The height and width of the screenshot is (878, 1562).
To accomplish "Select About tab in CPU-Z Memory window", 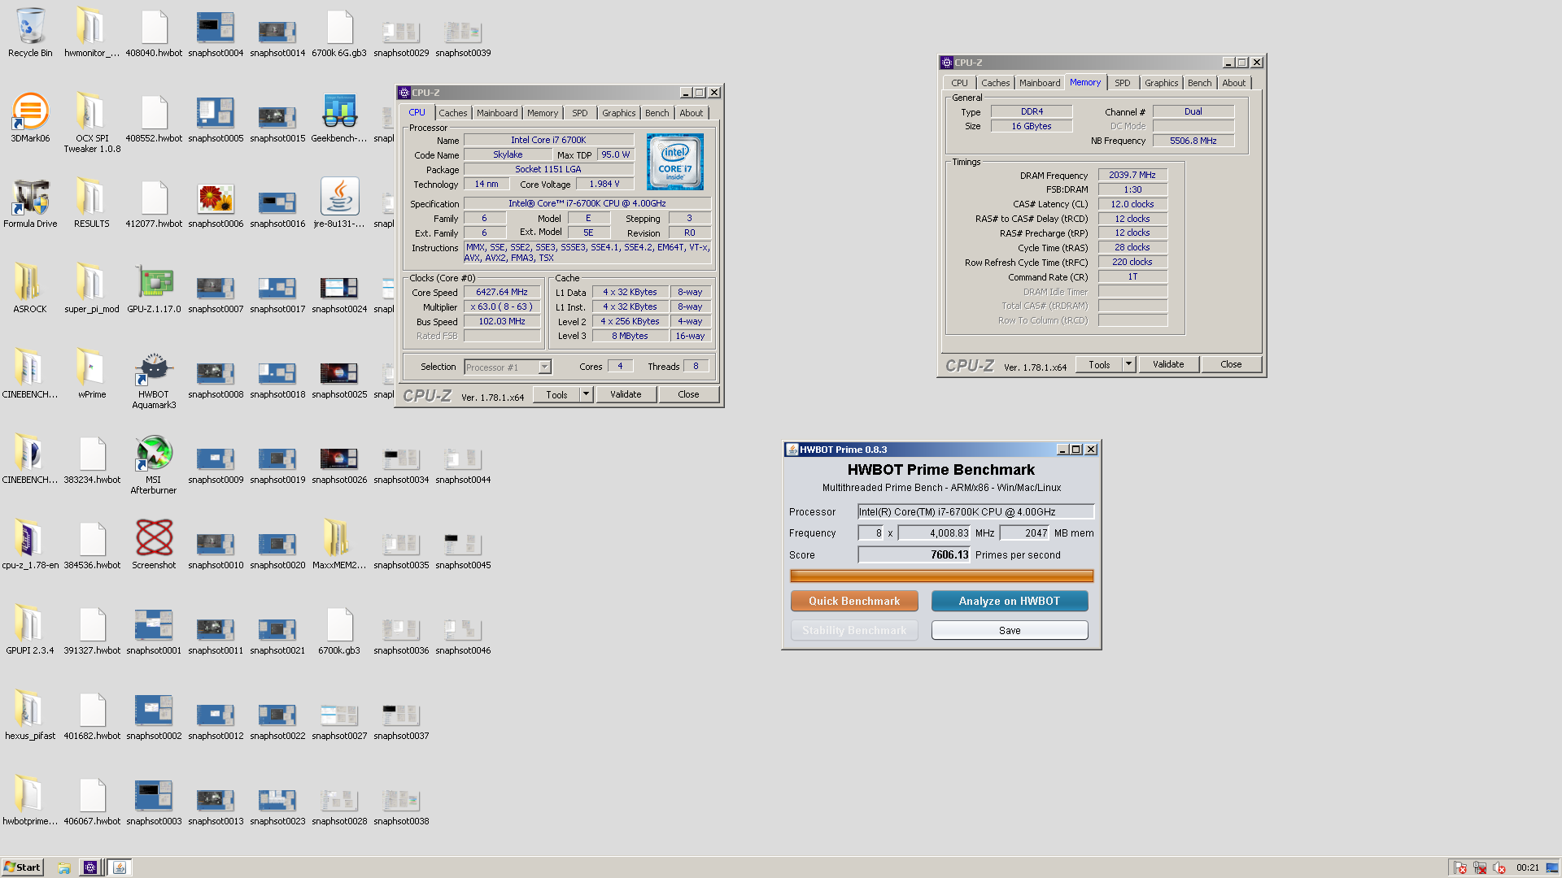I will tap(1233, 83).
